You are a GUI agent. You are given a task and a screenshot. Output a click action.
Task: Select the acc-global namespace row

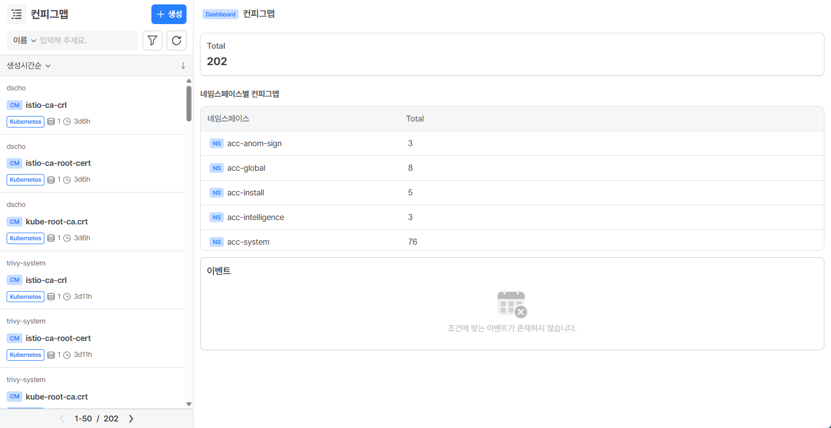pos(512,168)
